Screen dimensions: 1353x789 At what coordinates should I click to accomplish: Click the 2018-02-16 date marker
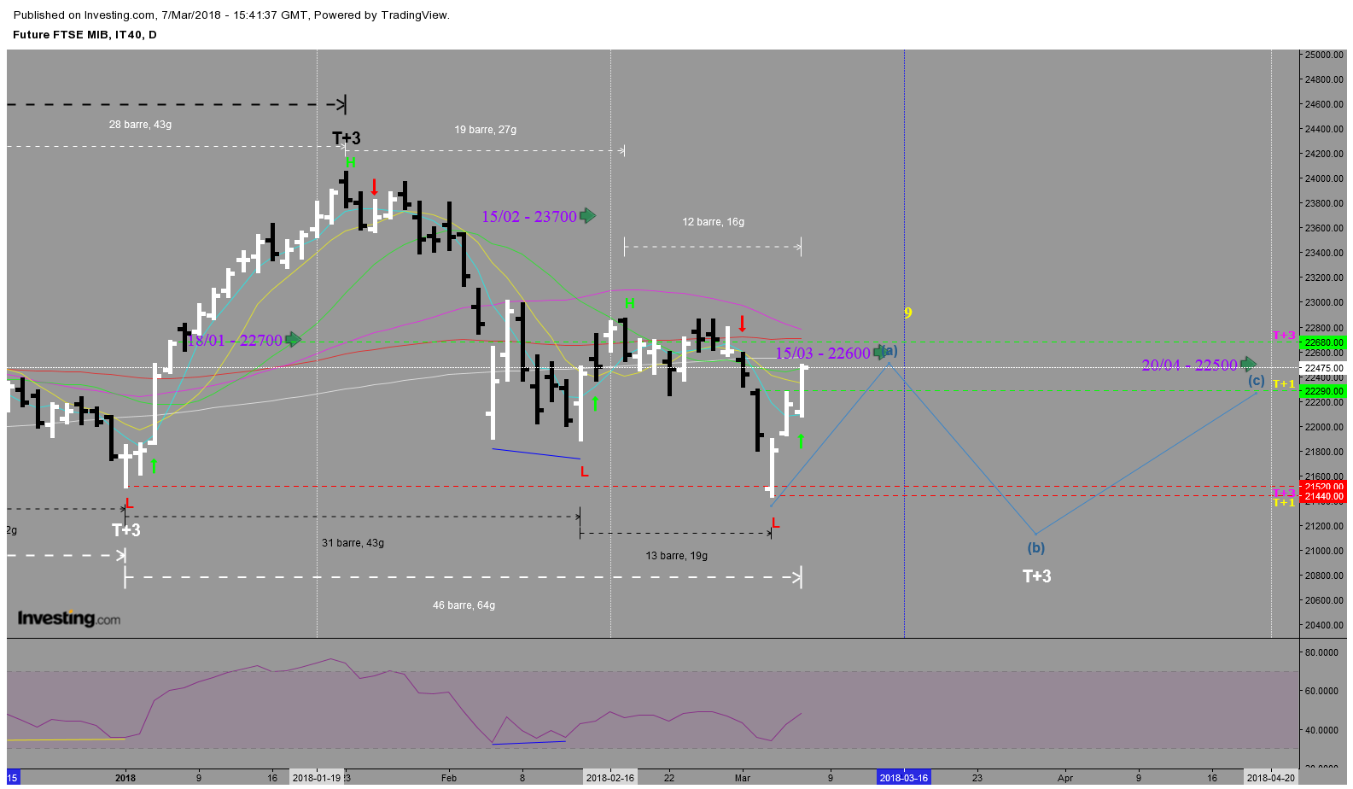coord(610,778)
